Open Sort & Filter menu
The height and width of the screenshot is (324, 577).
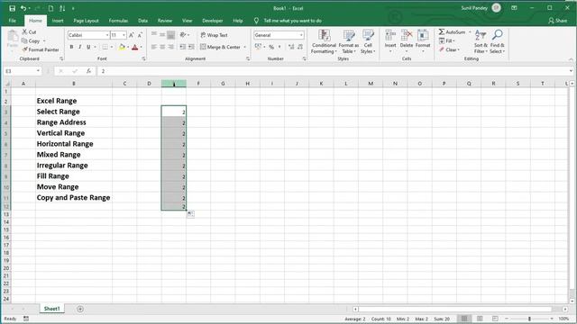click(481, 41)
